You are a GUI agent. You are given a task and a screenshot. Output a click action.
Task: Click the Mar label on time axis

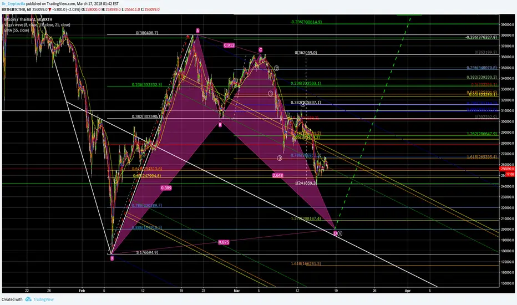click(x=236, y=291)
